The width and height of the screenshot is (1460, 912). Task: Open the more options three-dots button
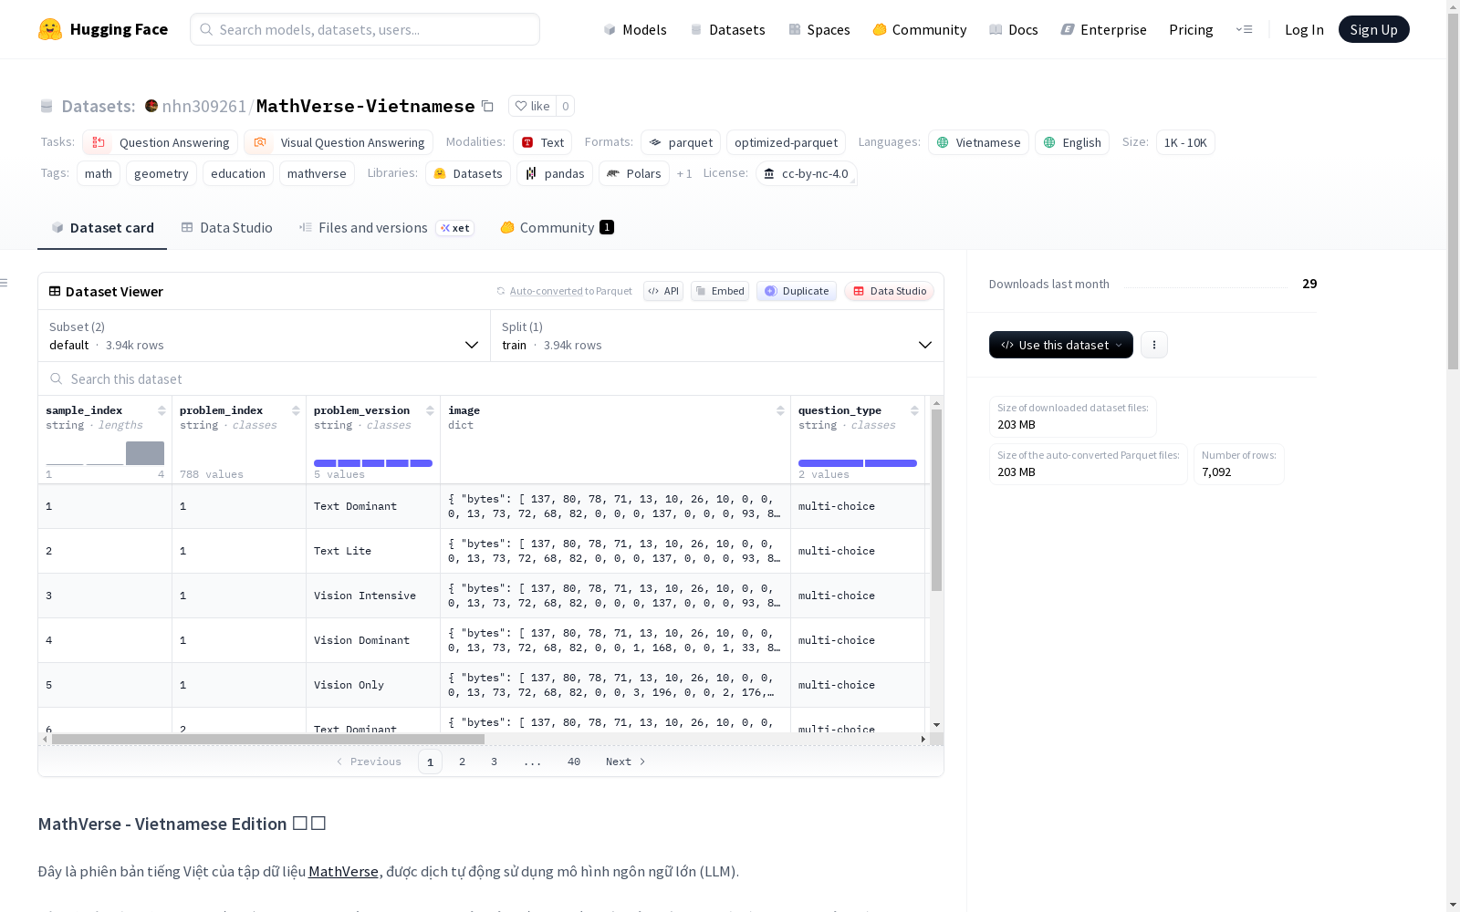(x=1154, y=345)
